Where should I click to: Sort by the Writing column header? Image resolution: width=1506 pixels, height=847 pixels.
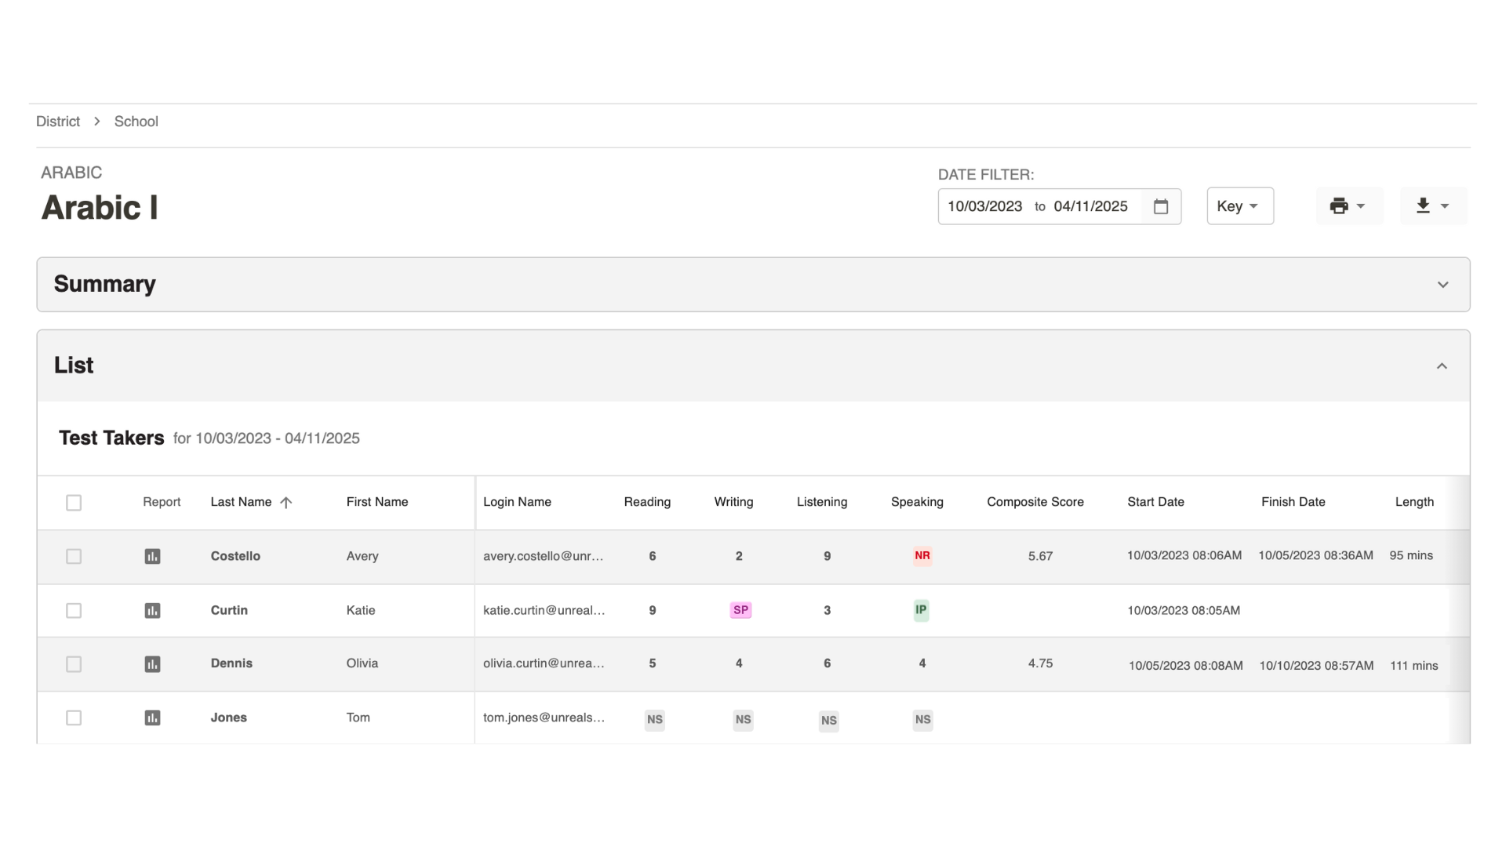[733, 502]
